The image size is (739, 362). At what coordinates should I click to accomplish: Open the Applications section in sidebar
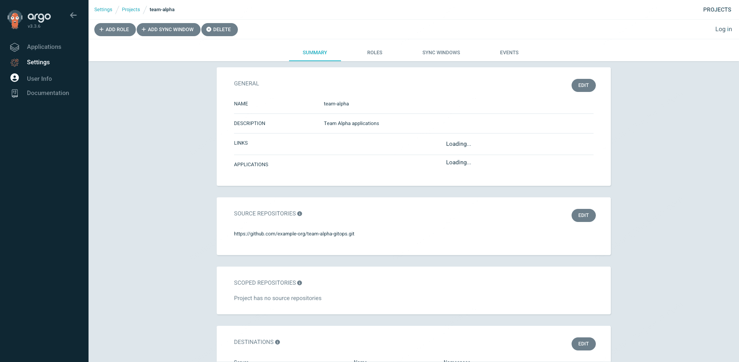tap(44, 47)
